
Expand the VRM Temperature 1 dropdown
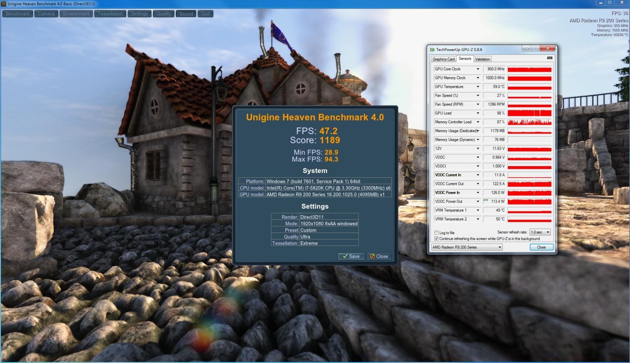click(478, 210)
